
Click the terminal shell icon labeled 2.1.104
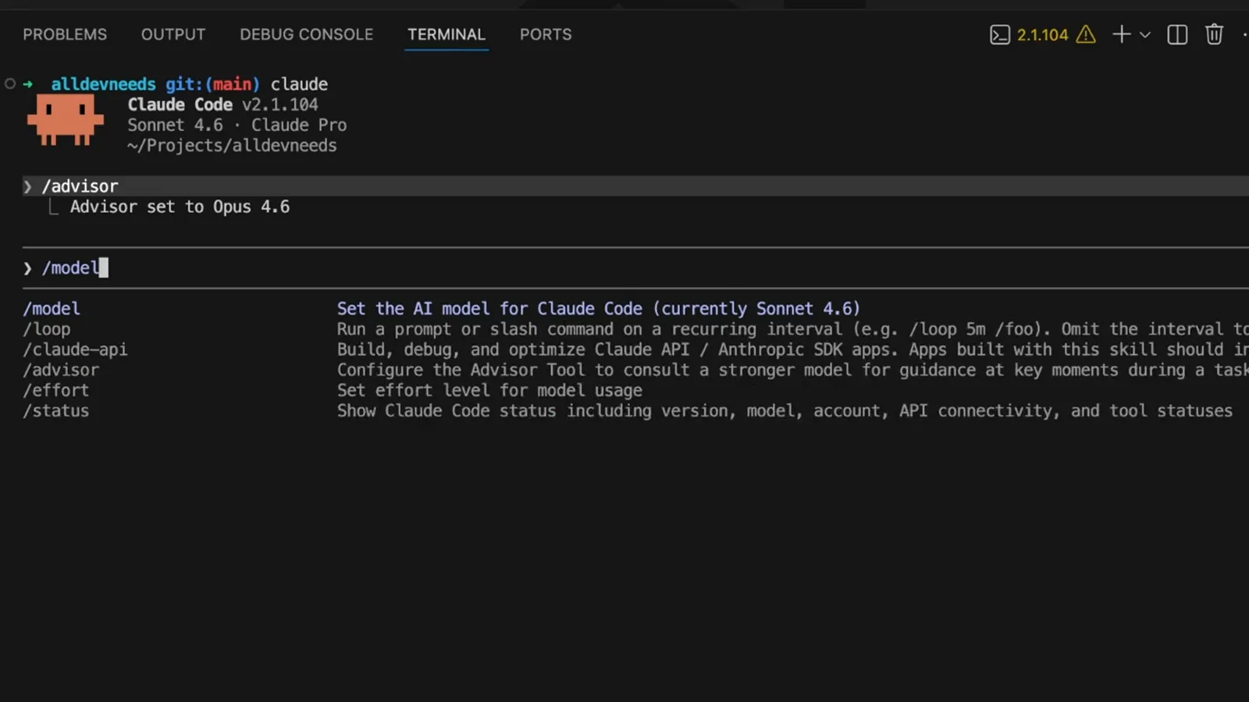click(x=1000, y=34)
